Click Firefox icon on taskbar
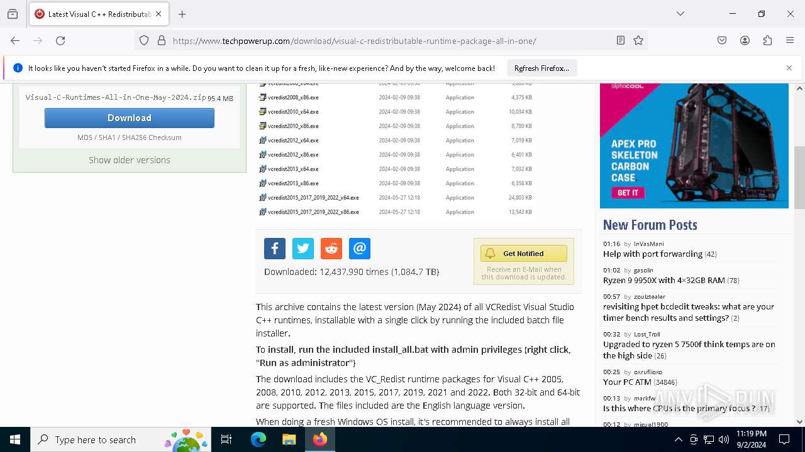 click(320, 439)
